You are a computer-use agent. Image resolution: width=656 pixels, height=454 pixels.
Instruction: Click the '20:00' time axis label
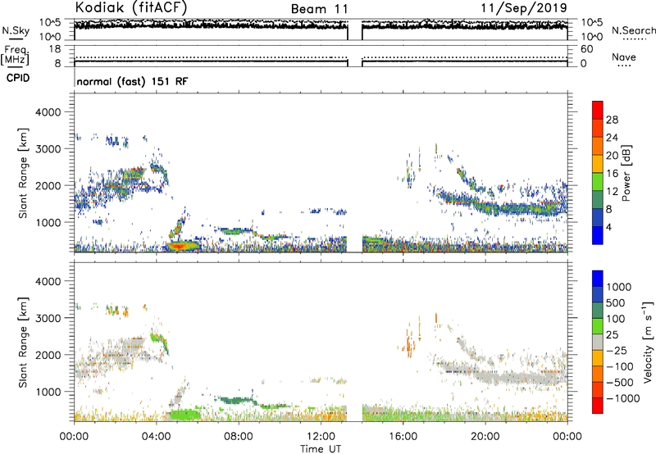click(485, 437)
